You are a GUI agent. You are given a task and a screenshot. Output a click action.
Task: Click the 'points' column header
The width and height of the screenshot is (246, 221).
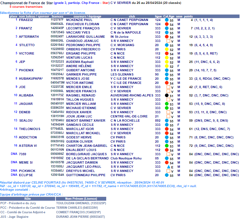coord(188,16)
